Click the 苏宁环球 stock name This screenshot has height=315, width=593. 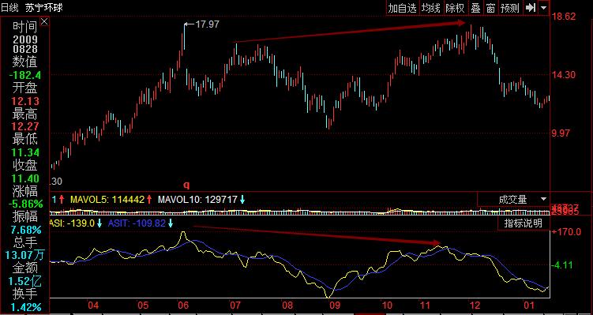click(44, 7)
